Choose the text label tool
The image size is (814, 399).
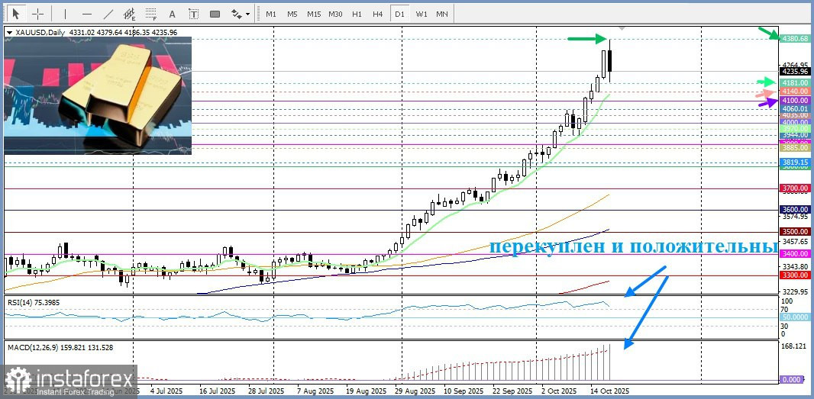193,14
